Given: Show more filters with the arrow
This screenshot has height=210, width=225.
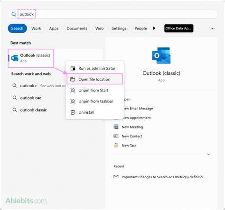Looking at the screenshot, I should (154, 28).
